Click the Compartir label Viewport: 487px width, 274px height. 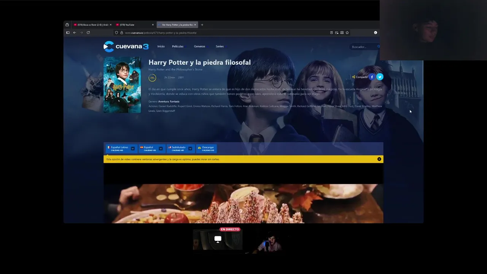(362, 77)
